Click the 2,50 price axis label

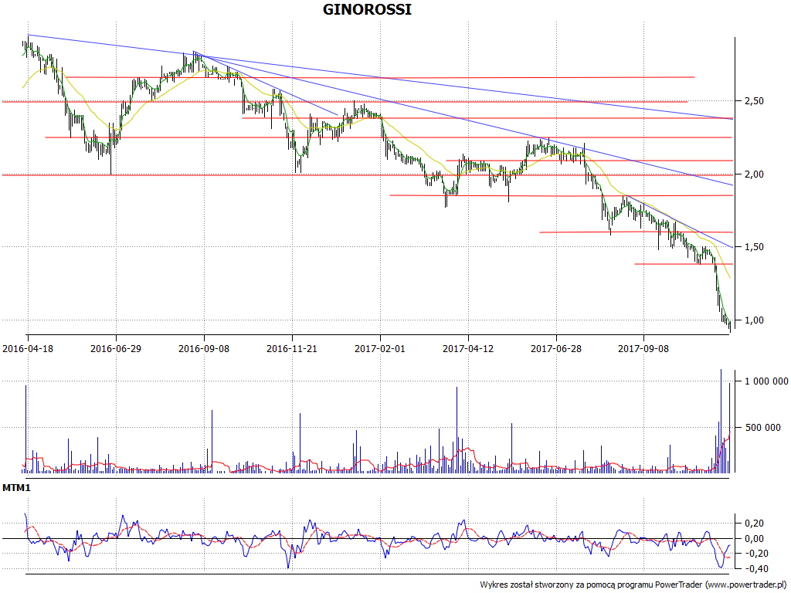754,101
